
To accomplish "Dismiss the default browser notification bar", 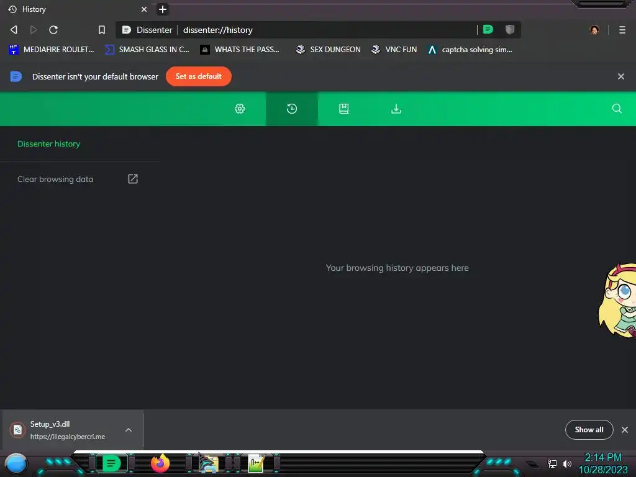I will 621,76.
